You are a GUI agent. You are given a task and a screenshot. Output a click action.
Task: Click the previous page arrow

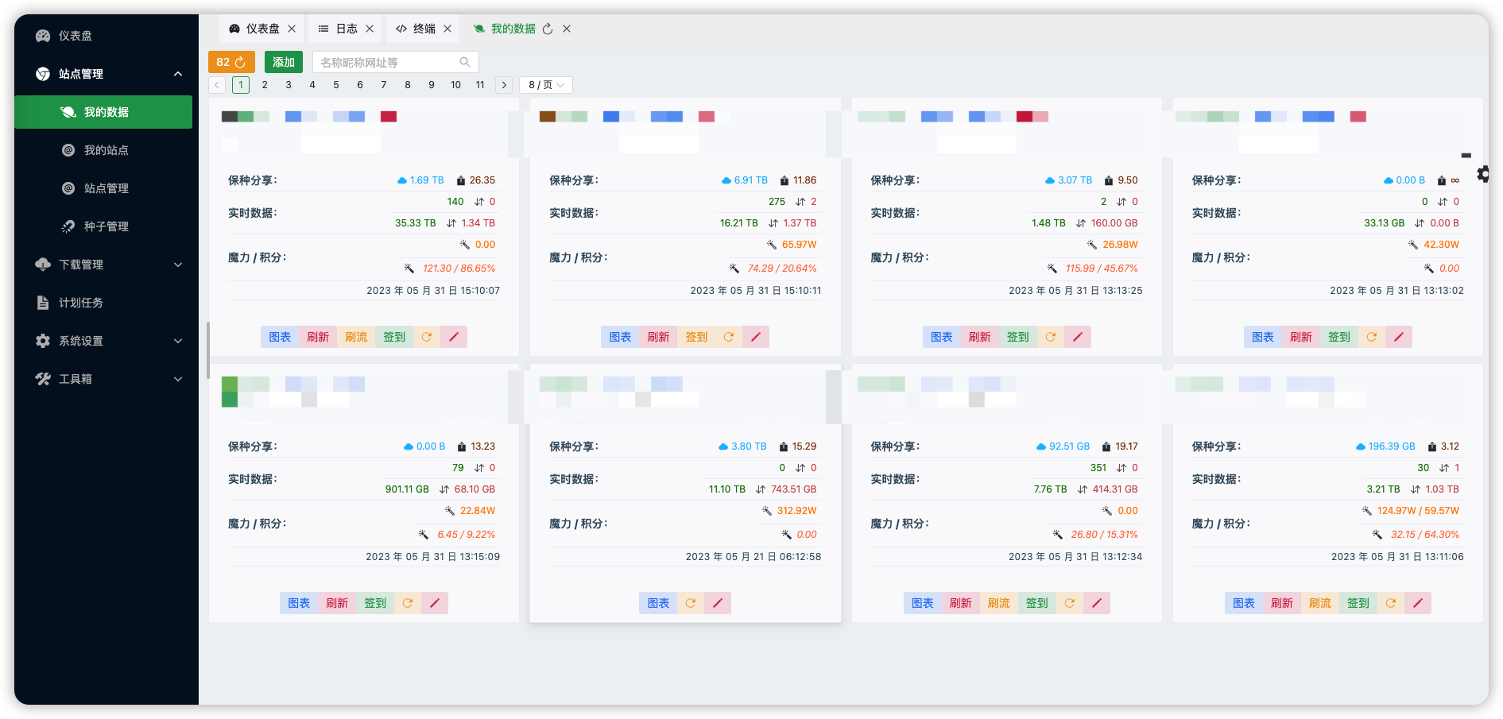217,85
